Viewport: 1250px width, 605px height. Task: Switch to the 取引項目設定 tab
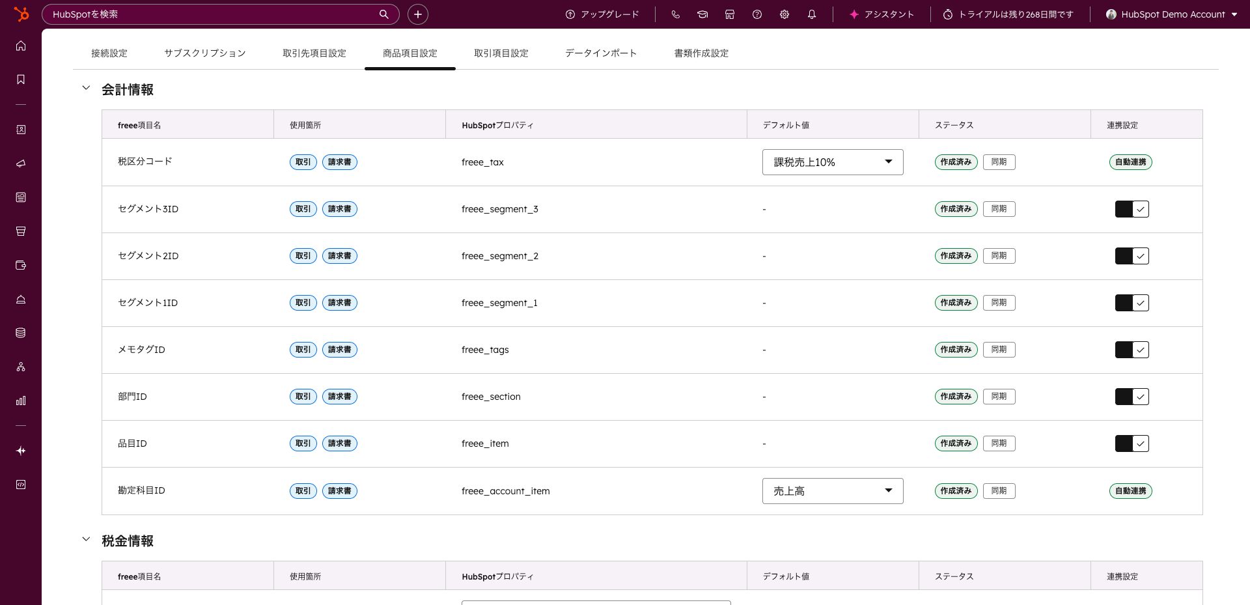coord(501,53)
